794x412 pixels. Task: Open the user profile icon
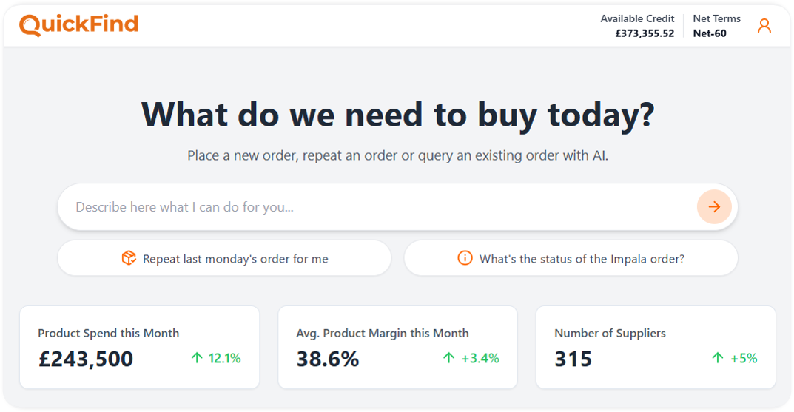pyautogui.click(x=764, y=26)
